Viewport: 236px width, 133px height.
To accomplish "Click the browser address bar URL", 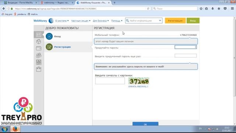I will (x=80, y=8).
